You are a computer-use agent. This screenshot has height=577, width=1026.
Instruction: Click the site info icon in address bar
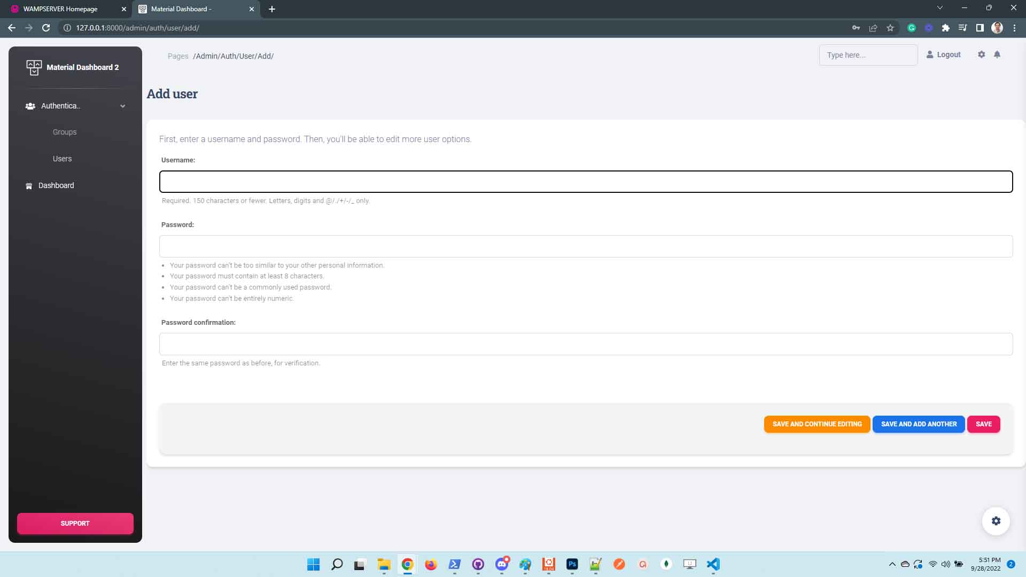click(67, 28)
